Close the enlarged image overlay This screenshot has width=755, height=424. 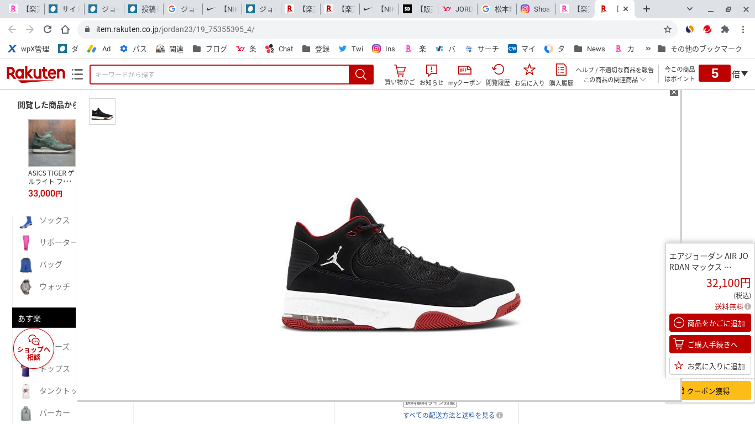pos(674,92)
